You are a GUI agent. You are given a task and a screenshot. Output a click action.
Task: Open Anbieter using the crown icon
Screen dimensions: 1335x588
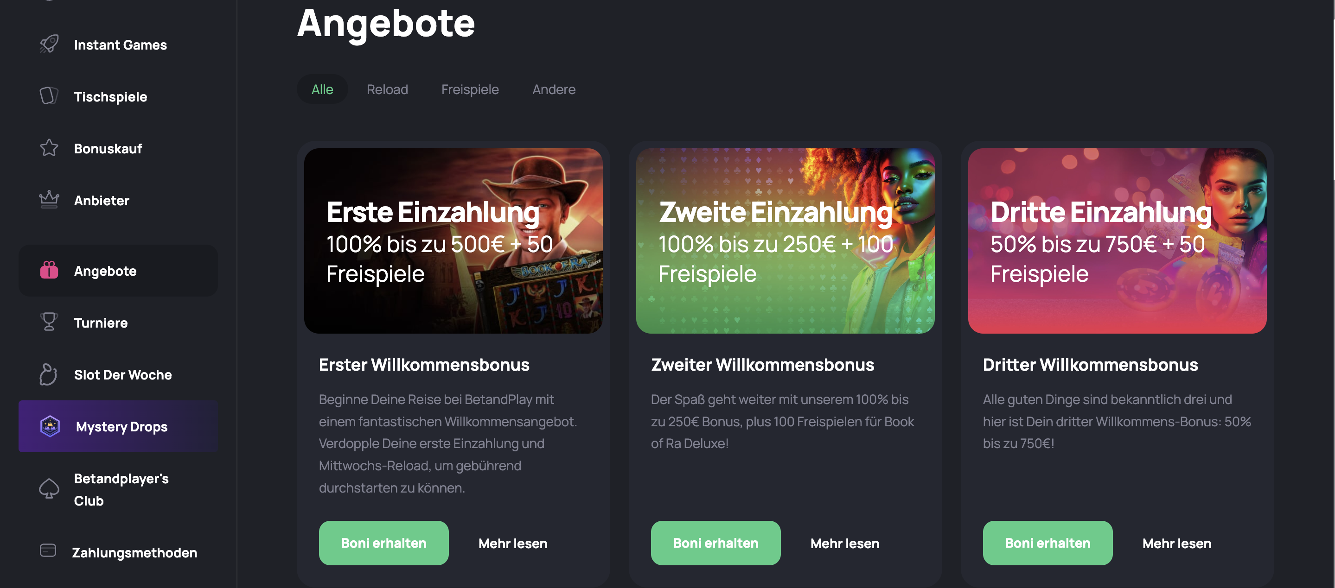pyautogui.click(x=49, y=199)
